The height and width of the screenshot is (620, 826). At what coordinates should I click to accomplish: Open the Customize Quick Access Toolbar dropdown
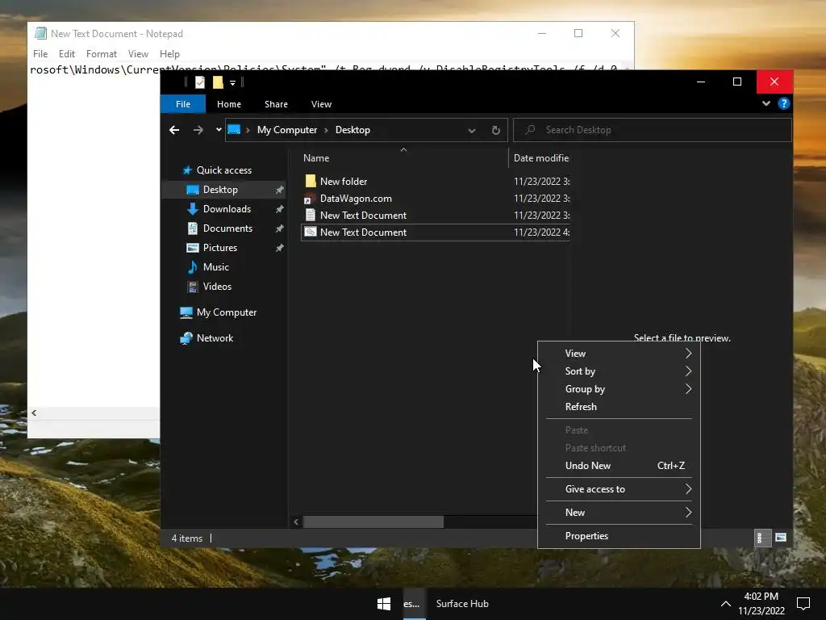click(x=232, y=83)
